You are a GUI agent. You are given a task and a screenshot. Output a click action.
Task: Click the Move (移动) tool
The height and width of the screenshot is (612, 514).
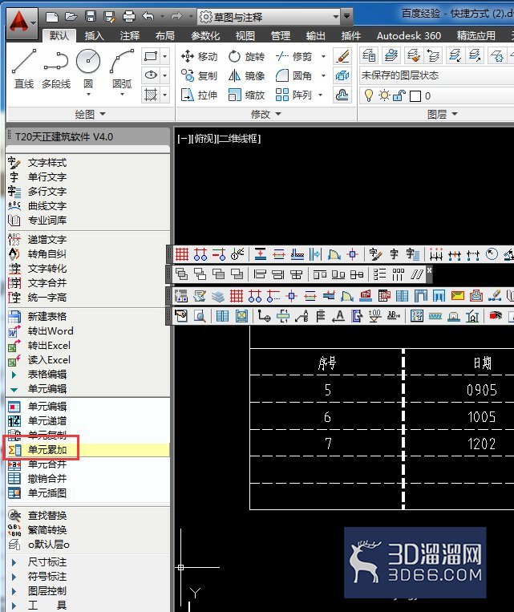(x=199, y=57)
